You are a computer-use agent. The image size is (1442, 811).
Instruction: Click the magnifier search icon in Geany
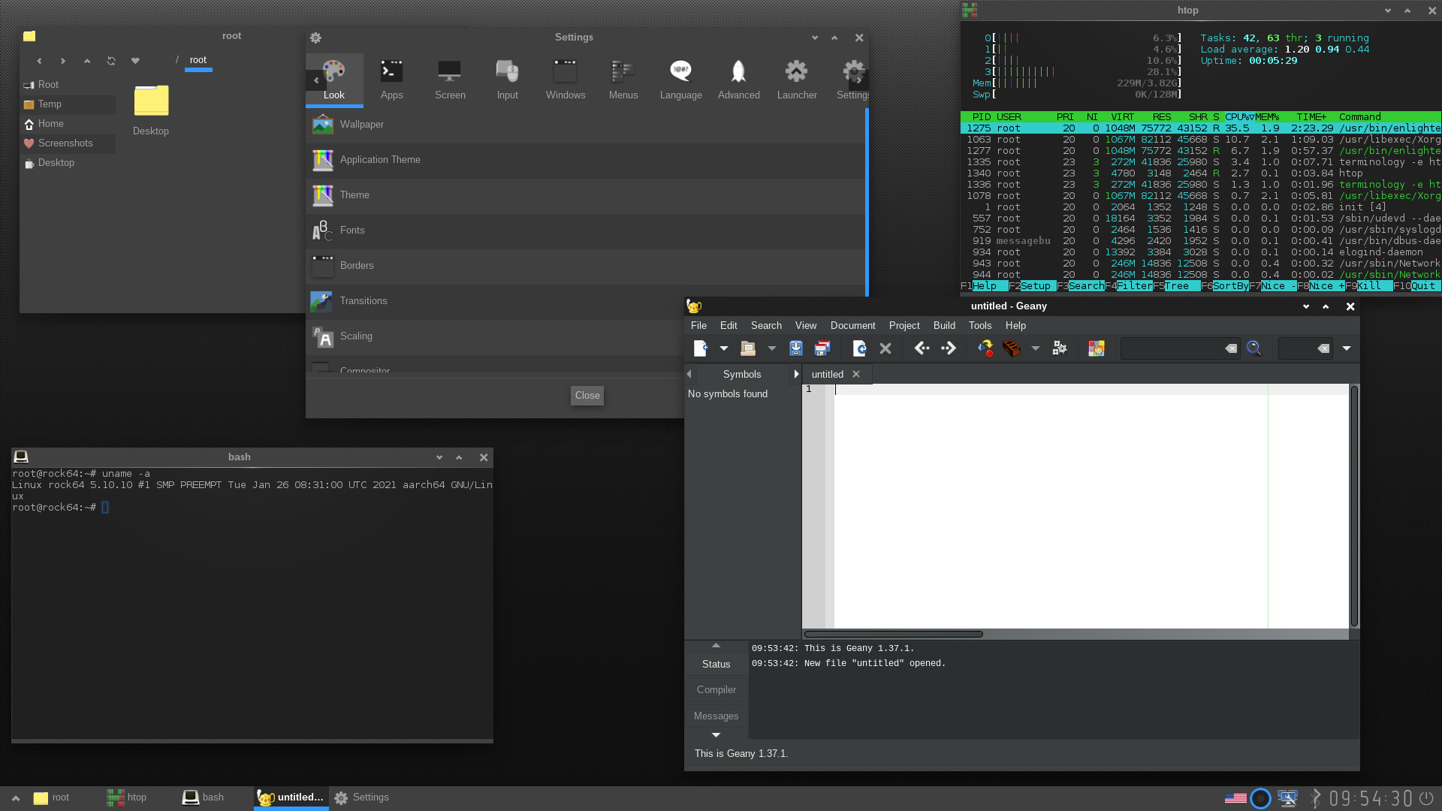coord(1253,348)
